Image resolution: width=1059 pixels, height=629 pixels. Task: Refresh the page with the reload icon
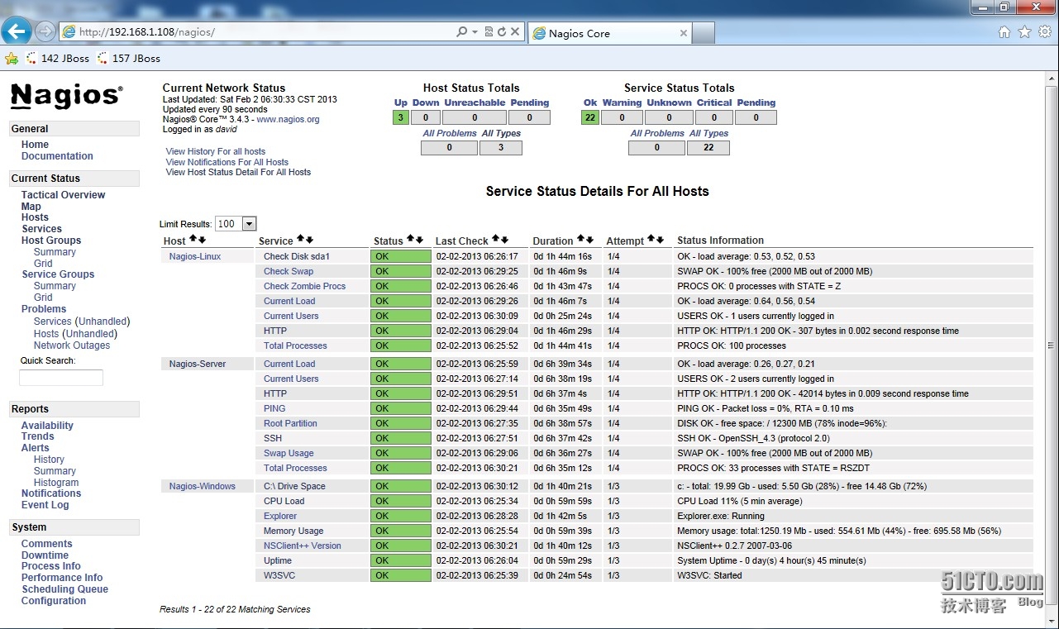coord(501,32)
